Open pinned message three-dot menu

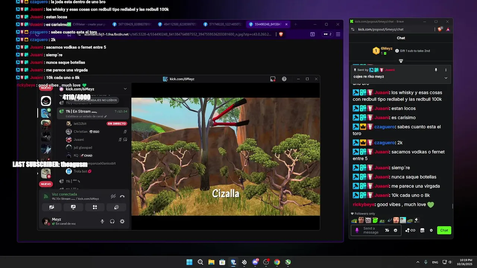[x=446, y=70]
